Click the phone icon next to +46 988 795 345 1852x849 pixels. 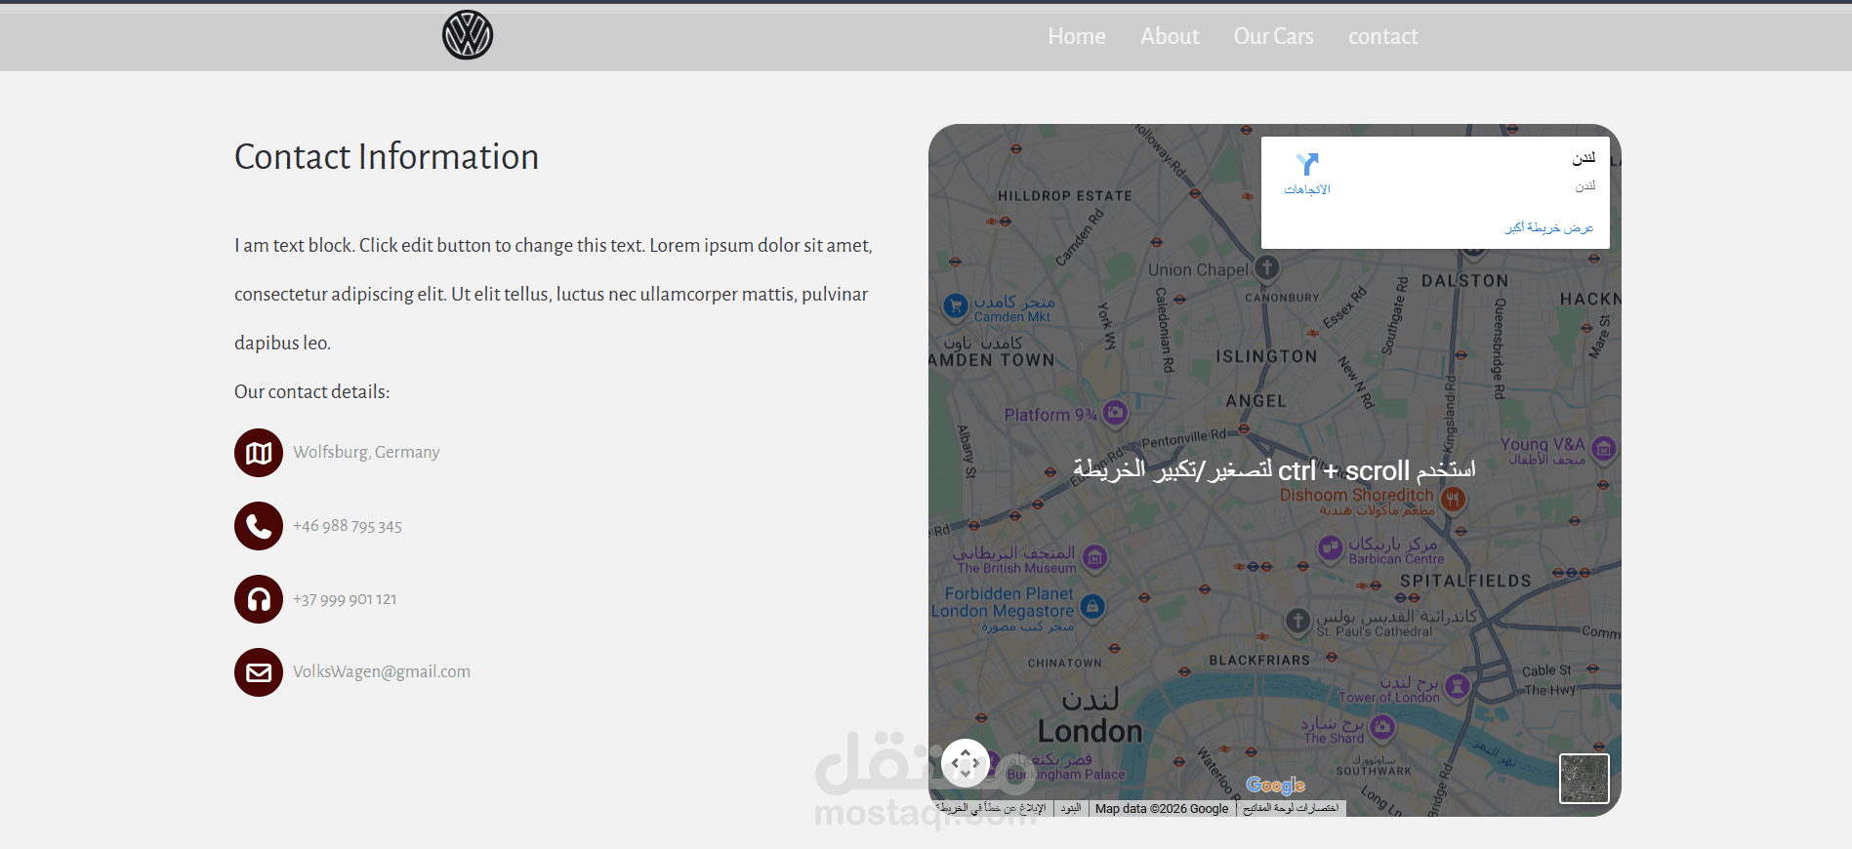pos(259,526)
